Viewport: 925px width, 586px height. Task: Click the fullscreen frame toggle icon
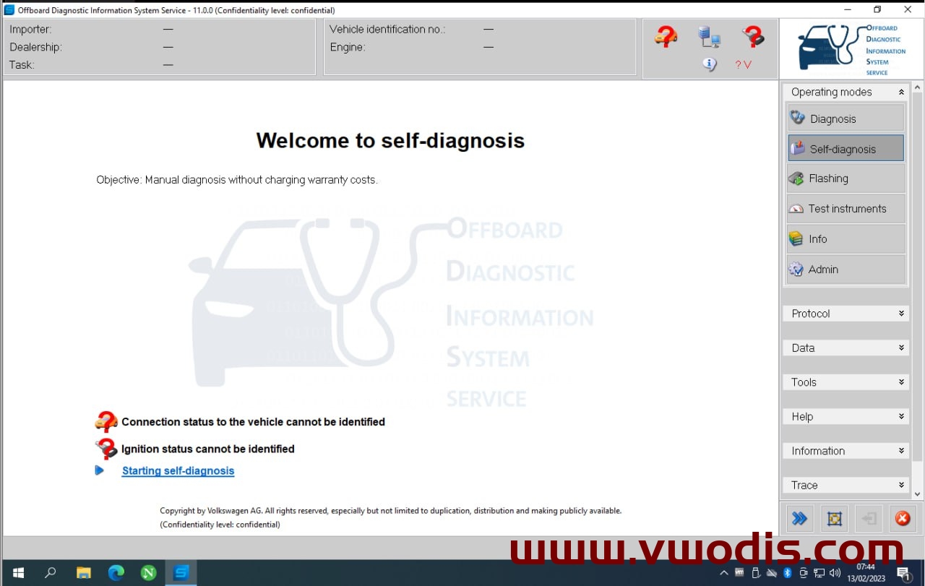834,519
